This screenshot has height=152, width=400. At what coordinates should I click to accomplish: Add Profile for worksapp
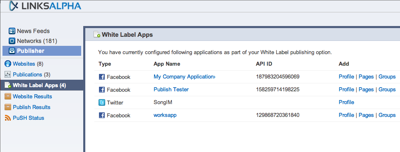346,115
